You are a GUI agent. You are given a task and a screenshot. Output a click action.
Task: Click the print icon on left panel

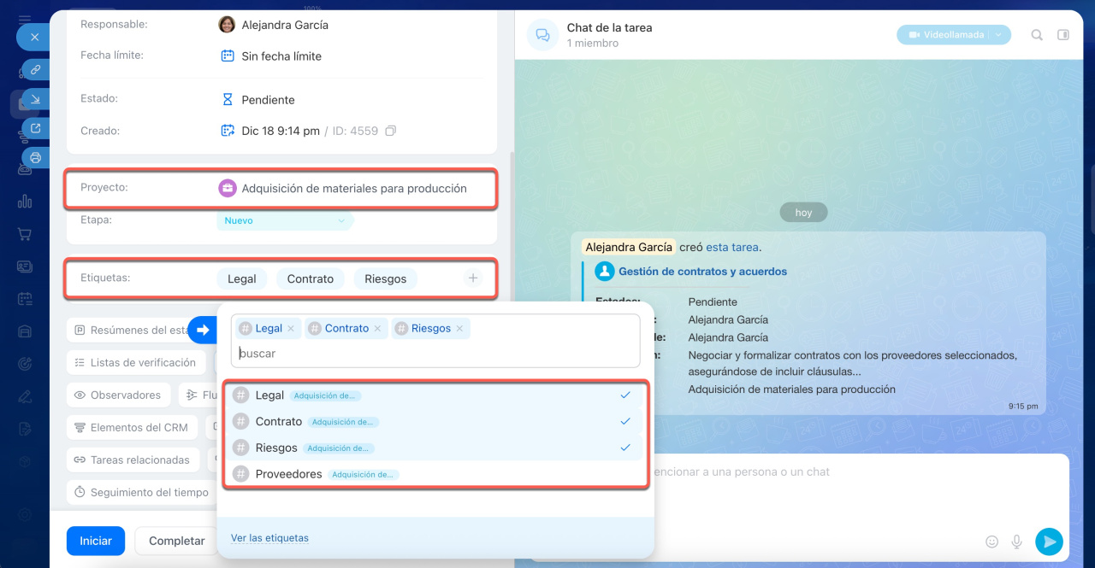click(x=36, y=157)
